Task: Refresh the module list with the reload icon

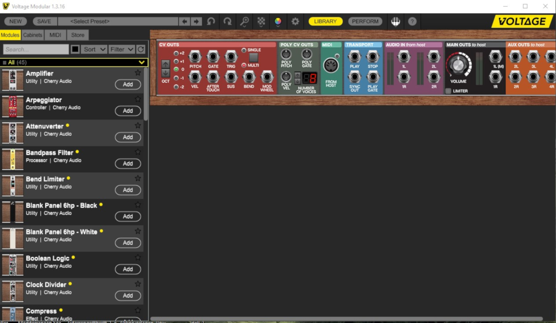Action: 141,49
